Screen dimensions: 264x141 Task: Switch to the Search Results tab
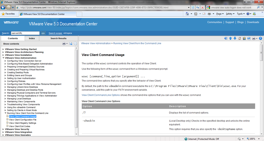click(x=59, y=38)
